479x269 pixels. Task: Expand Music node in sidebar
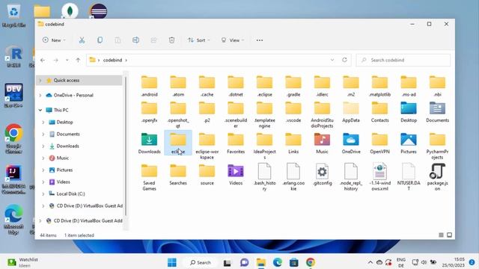43,158
